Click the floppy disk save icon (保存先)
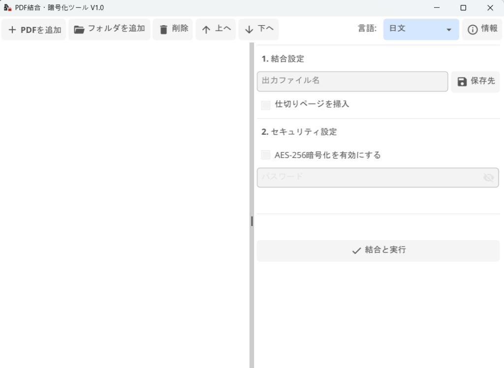504x368 pixels. coord(462,82)
